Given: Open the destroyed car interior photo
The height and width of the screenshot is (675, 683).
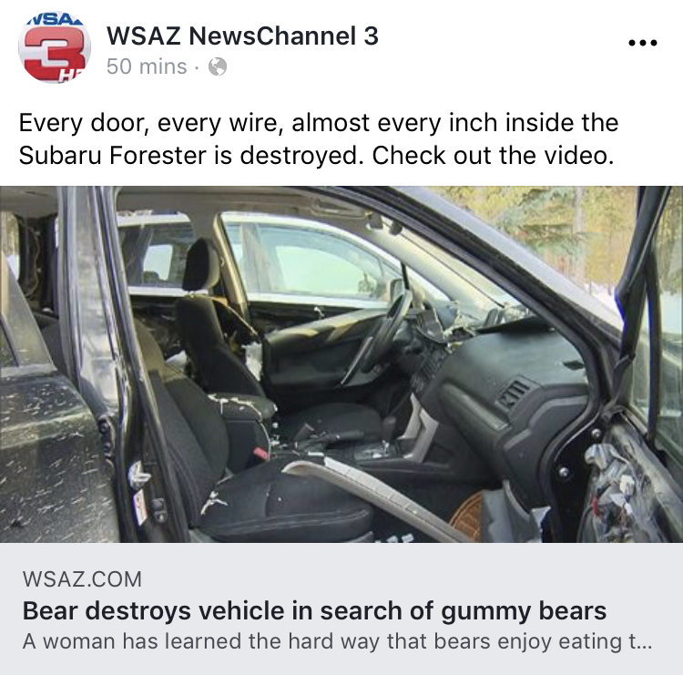Looking at the screenshot, I should click(341, 363).
